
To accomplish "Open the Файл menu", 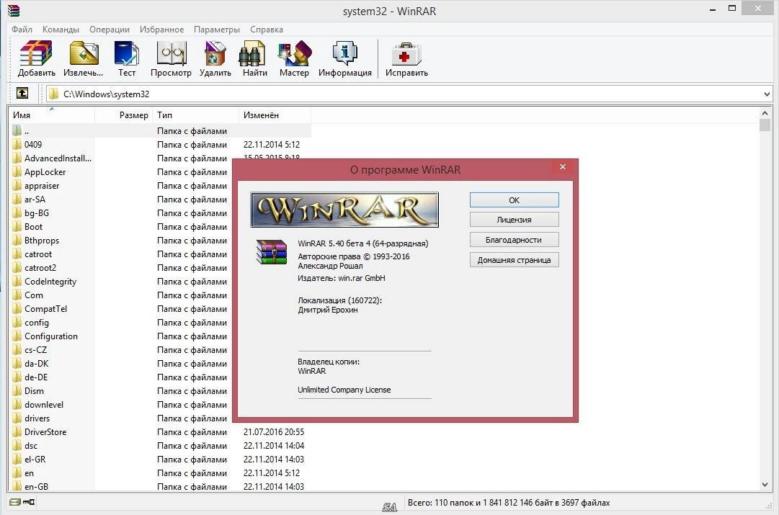I will pos(22,30).
